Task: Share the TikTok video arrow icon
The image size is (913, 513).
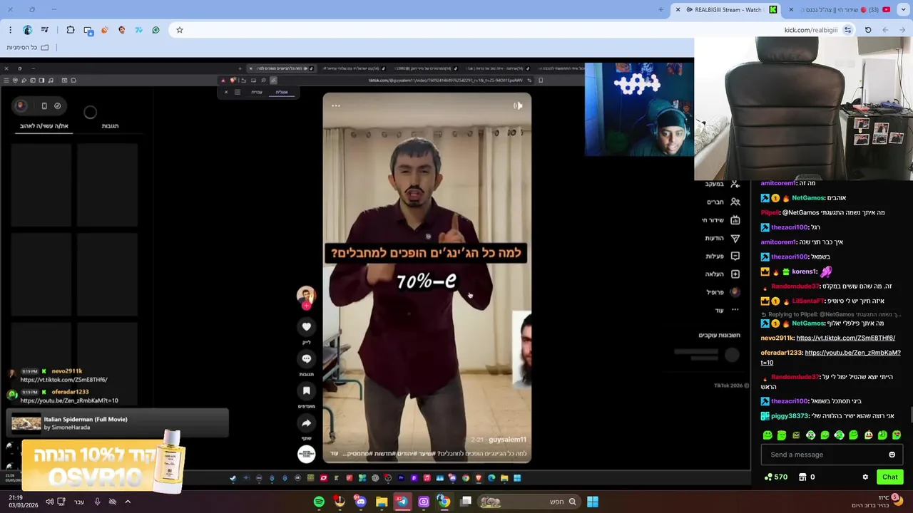Action: [306, 423]
